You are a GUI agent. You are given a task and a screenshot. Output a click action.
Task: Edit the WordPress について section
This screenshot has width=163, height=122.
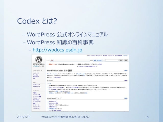click(126, 98)
